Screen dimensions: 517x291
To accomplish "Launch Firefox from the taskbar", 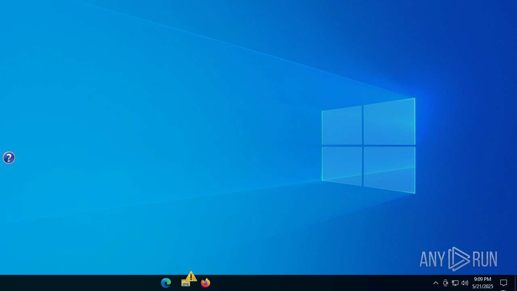I will point(206,283).
